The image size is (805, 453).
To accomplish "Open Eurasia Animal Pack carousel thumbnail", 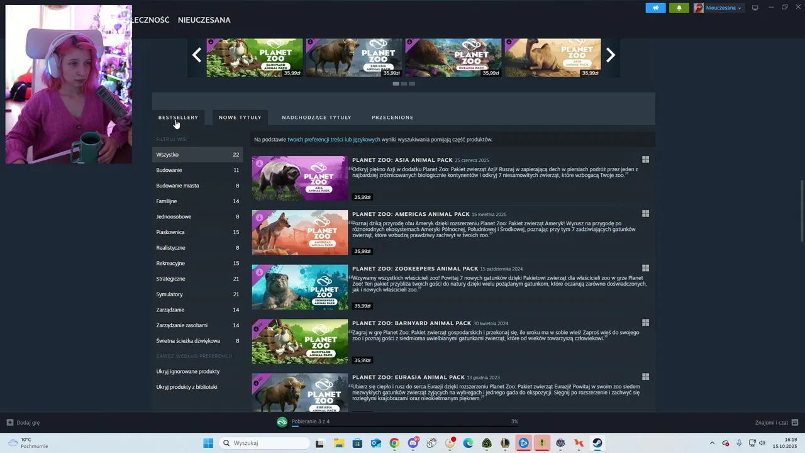I will point(353,58).
